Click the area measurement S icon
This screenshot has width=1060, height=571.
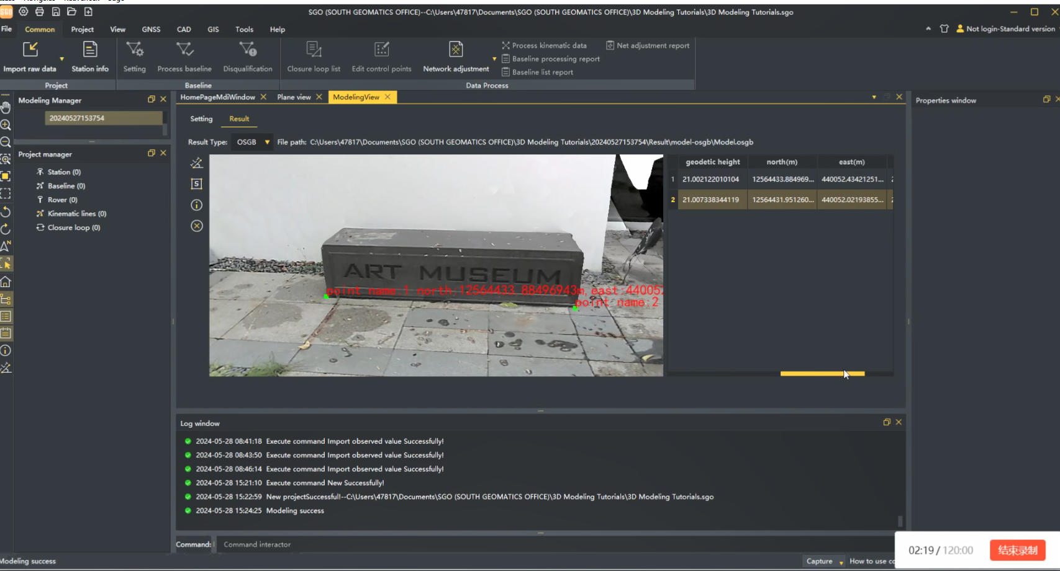point(197,184)
